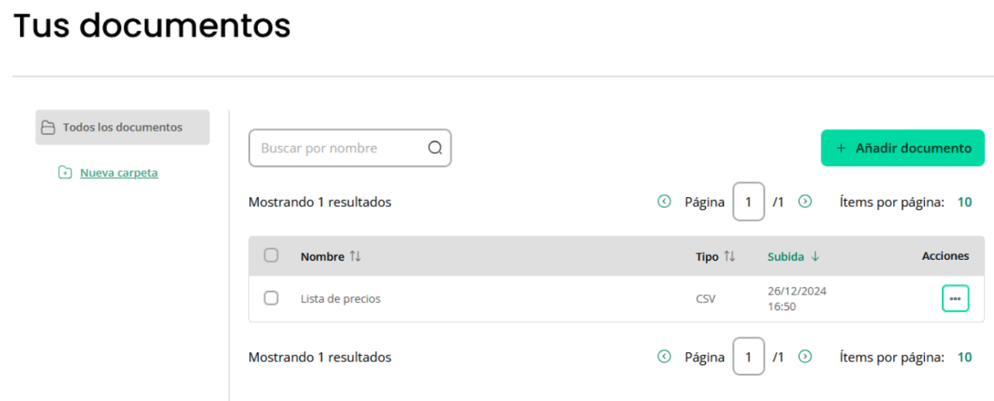Sort by Tipo using arrows icon
Image resolution: width=994 pixels, height=401 pixels.
(729, 257)
